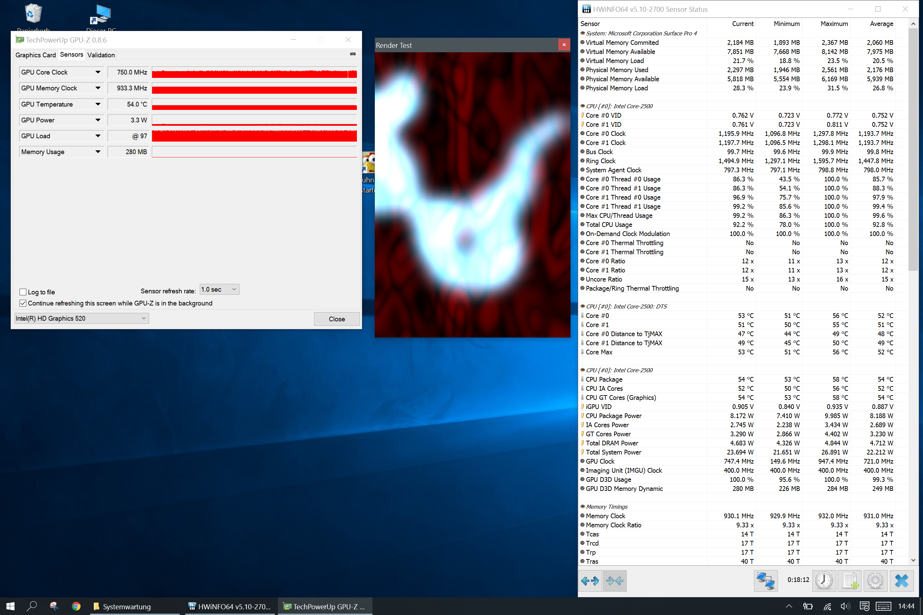Enable Log to file checkbox
Screen dimensions: 923x615
click(23, 292)
